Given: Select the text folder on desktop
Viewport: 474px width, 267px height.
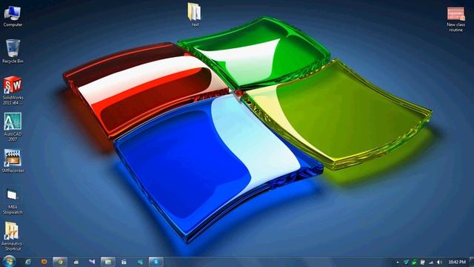Looking at the screenshot, I should tap(194, 15).
